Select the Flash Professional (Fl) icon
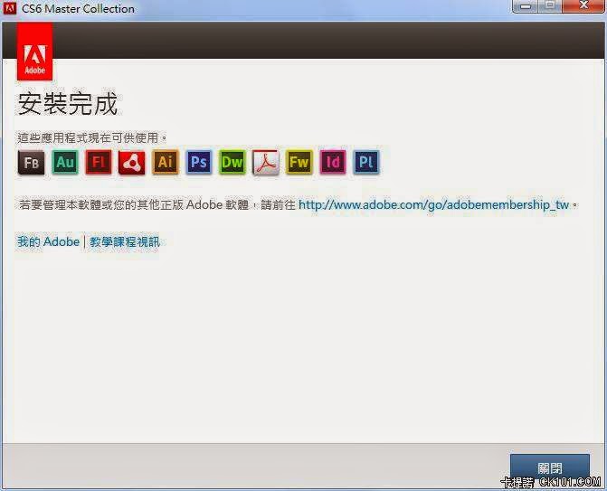The height and width of the screenshot is (491, 607). click(x=99, y=162)
